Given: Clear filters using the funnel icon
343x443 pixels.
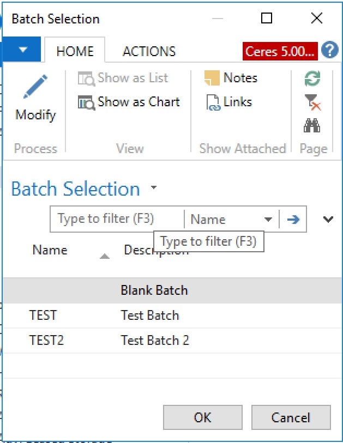Looking at the screenshot, I should [x=311, y=102].
